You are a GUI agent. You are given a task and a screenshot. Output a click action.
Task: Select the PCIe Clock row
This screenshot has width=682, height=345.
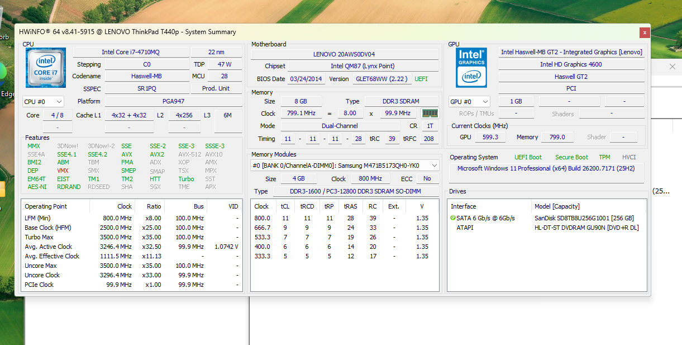132,285
